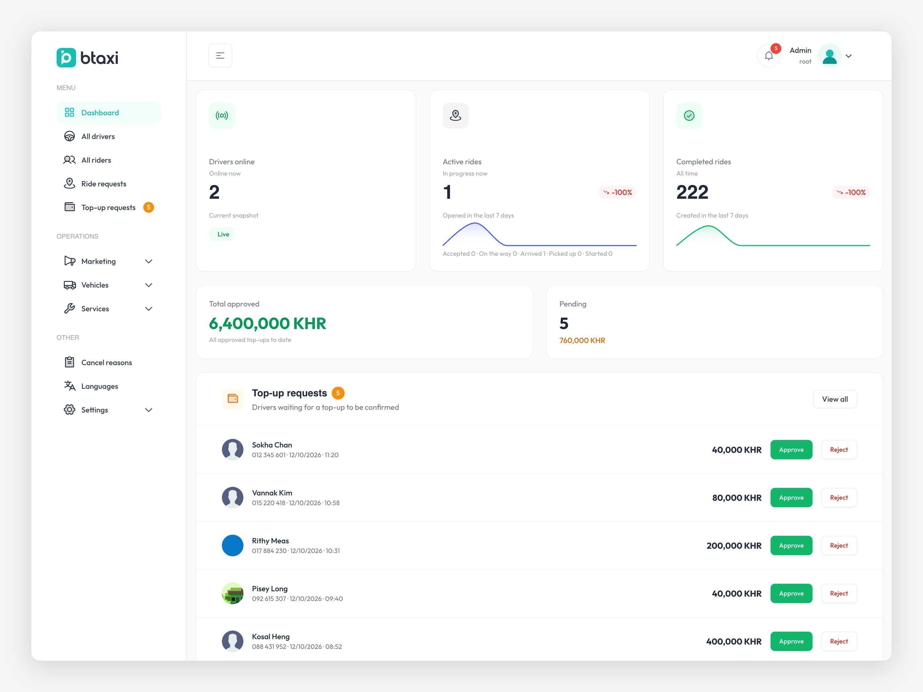Click the btaxi logo icon
The width and height of the screenshot is (923, 692).
click(66, 58)
